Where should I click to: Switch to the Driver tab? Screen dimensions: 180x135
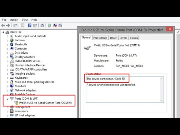point(113,38)
